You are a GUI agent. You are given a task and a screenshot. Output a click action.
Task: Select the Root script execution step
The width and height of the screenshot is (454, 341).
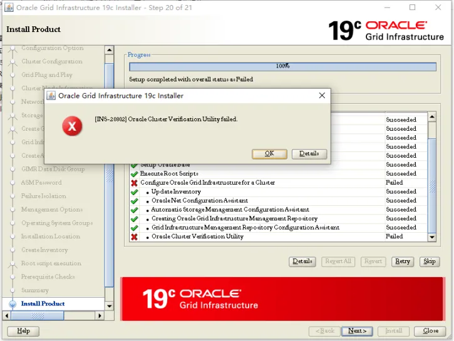point(51,263)
